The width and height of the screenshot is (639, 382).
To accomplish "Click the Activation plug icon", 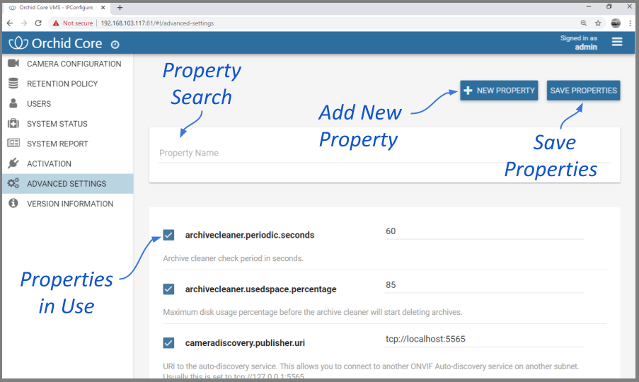I will click(13, 163).
